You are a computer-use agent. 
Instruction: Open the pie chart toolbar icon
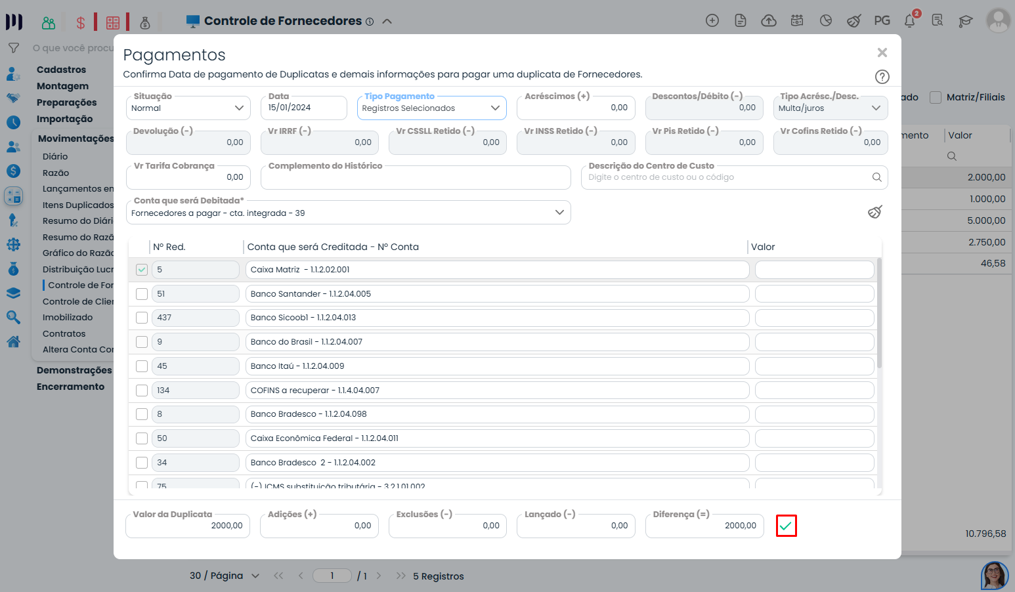(x=826, y=21)
